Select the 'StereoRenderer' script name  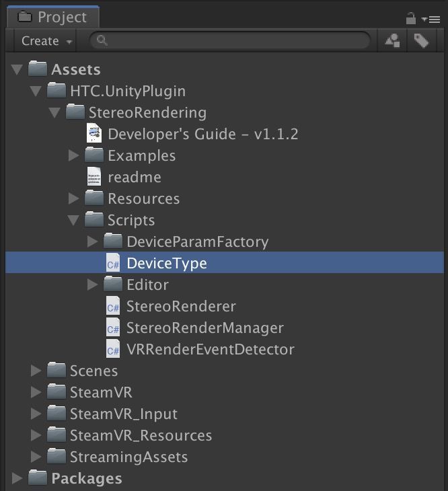coord(181,307)
